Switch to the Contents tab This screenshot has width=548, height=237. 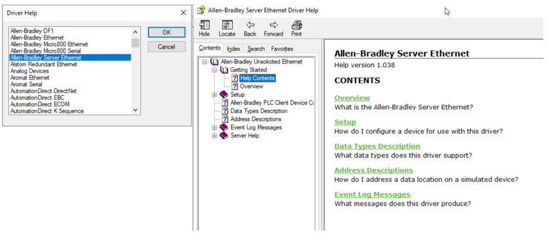pos(210,48)
